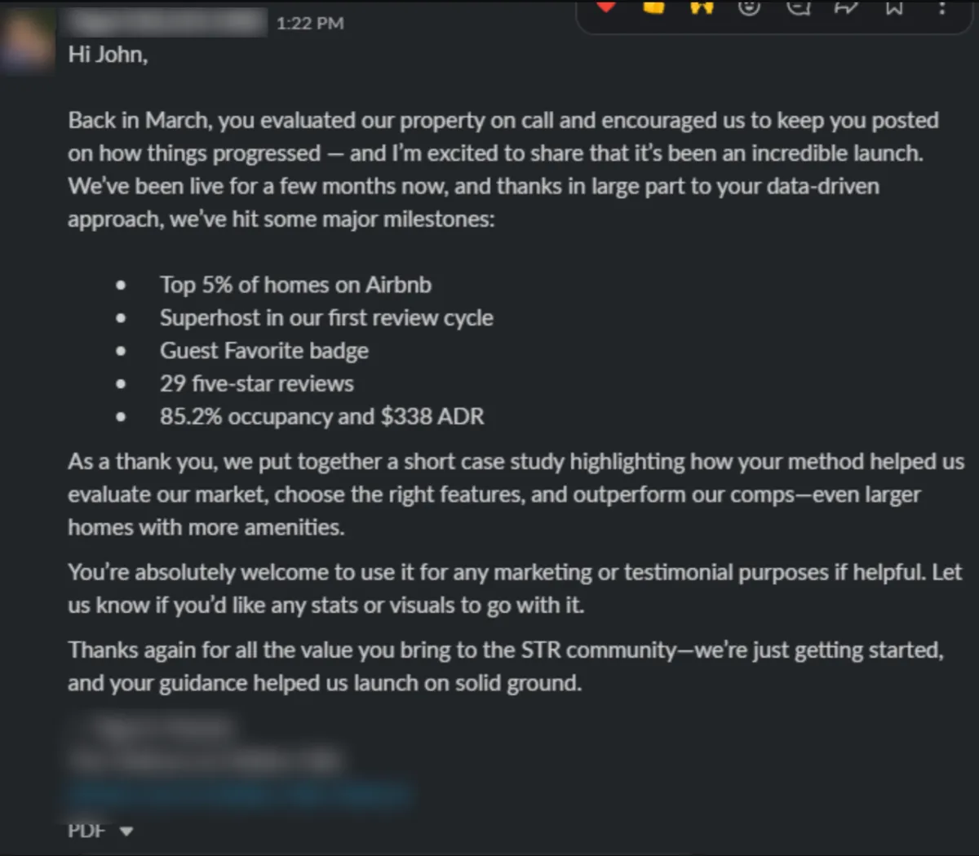Forward this message with the share arrow
The image size is (979, 856).
845,7
